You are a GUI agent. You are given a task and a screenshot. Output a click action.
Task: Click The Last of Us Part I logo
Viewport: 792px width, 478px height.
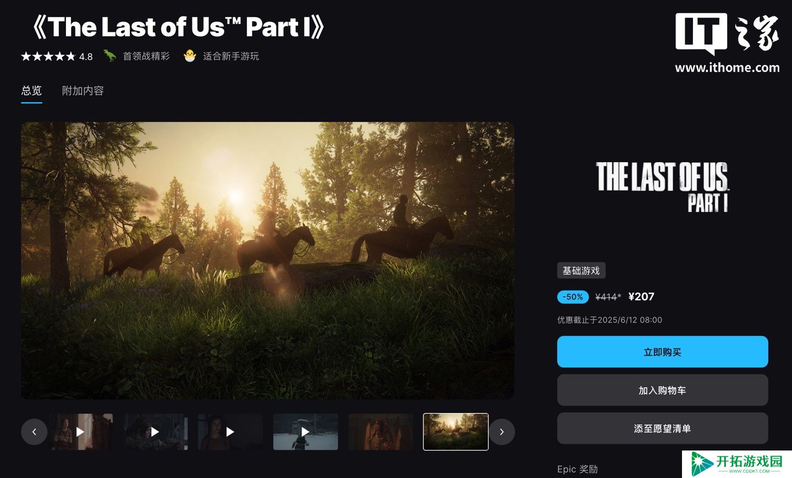662,187
